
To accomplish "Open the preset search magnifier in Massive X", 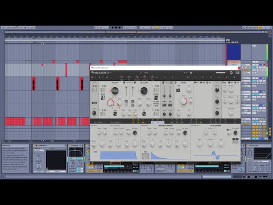I will [x=141, y=73].
